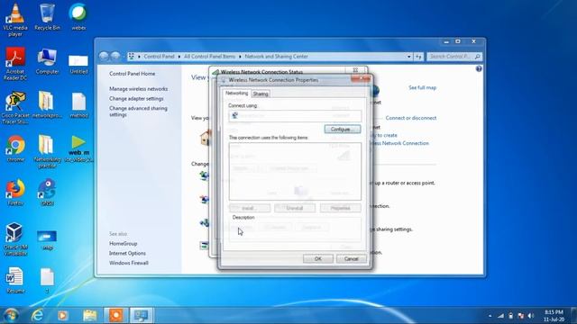
Task: Click Network and Sharing Center breadcrumb
Action: tap(277, 57)
